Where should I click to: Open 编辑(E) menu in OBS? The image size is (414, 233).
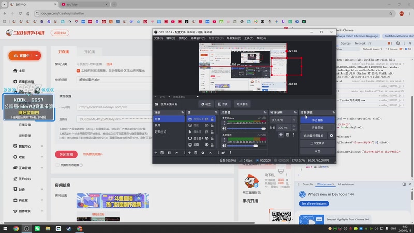click(x=171, y=38)
